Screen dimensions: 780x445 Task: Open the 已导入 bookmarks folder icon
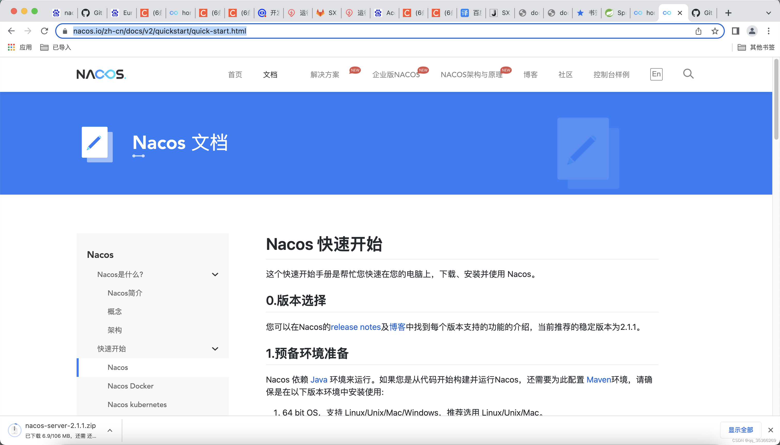(45, 47)
